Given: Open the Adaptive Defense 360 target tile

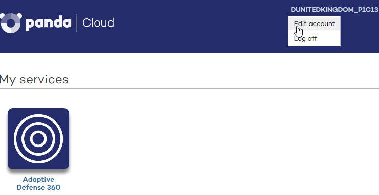Looking at the screenshot, I should tap(38, 139).
